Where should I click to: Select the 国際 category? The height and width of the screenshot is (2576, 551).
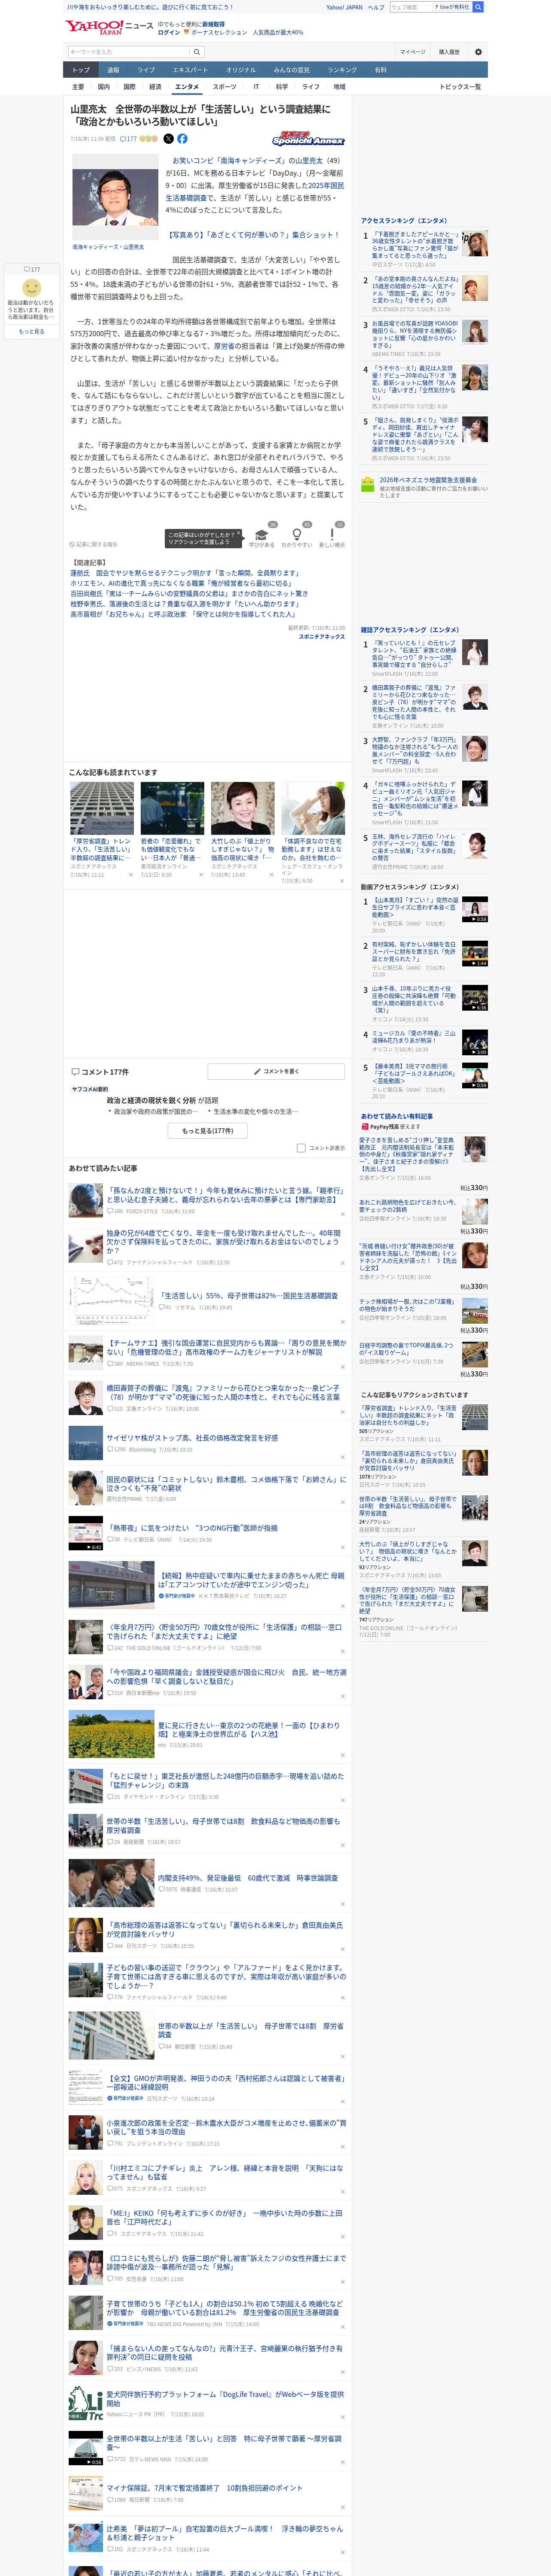point(129,87)
